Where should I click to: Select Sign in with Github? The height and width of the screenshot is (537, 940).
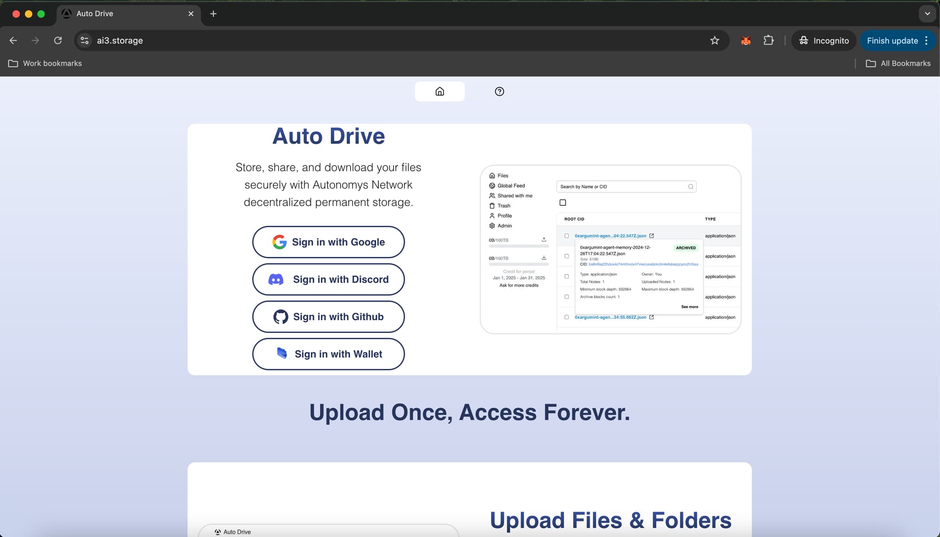329,317
